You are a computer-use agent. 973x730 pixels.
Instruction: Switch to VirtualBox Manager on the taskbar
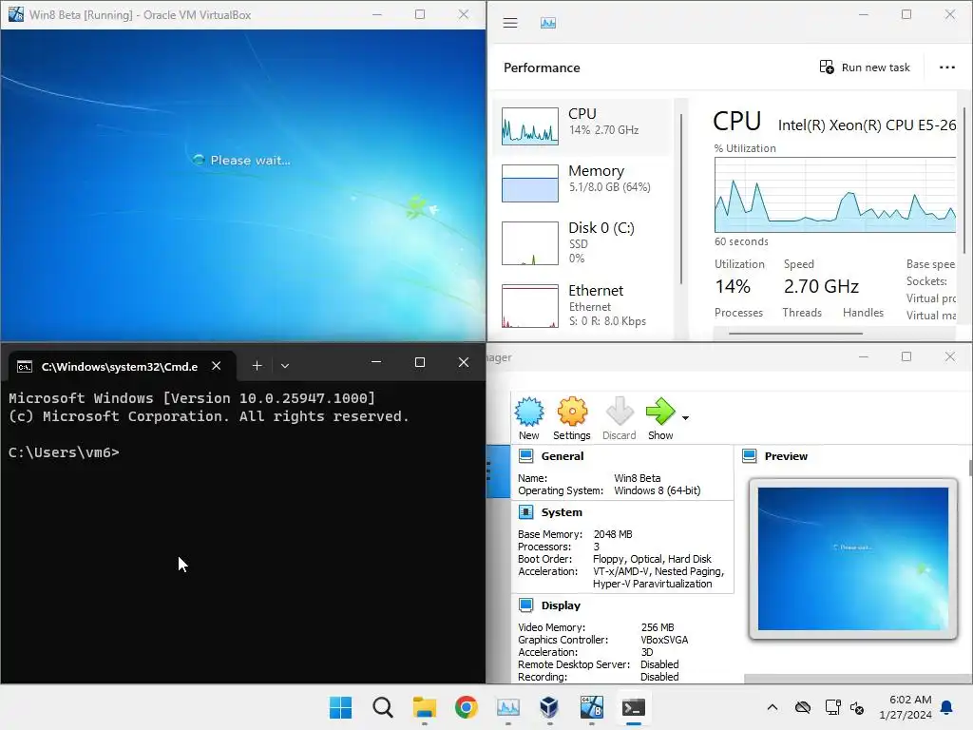point(550,707)
